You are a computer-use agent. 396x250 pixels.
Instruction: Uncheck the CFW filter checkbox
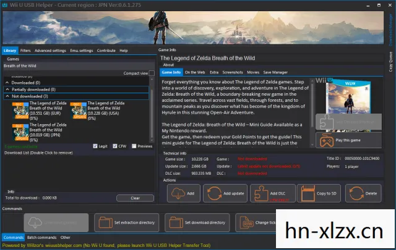click(115, 146)
